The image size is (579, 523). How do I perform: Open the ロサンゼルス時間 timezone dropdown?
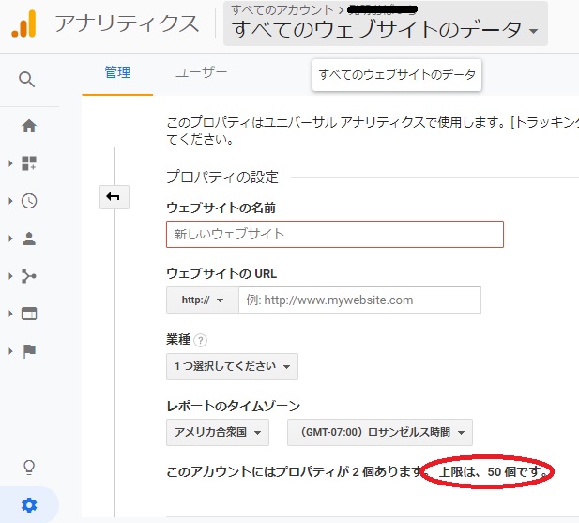[379, 432]
